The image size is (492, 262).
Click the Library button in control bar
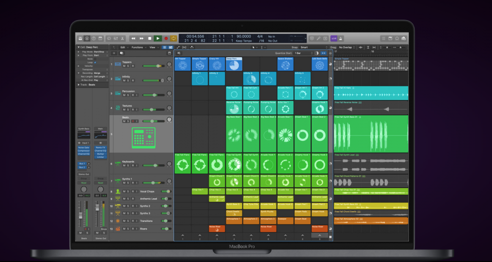(x=80, y=38)
